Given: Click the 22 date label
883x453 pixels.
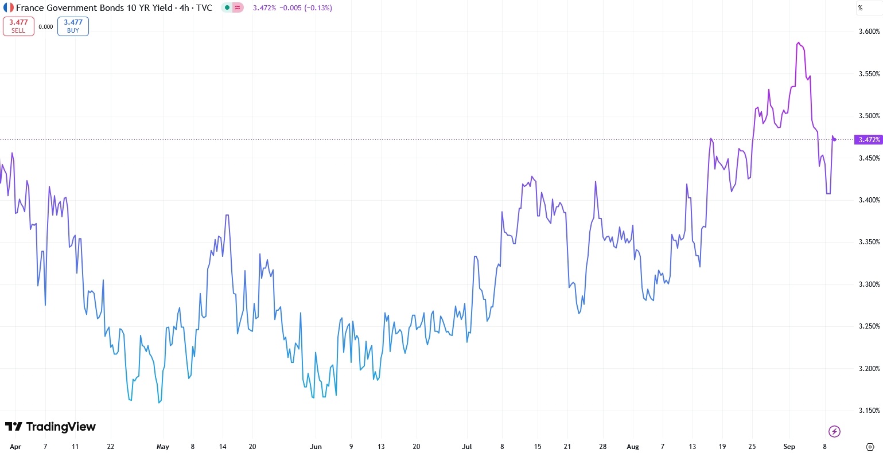Looking at the screenshot, I should point(111,447).
